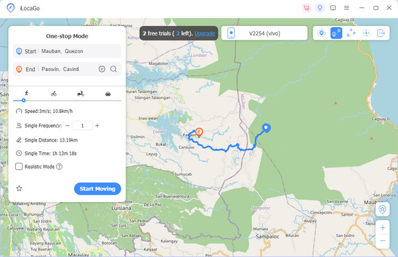The height and width of the screenshot is (257, 398).
Task: Select the multi-stop route mode icon
Action: 351,33
